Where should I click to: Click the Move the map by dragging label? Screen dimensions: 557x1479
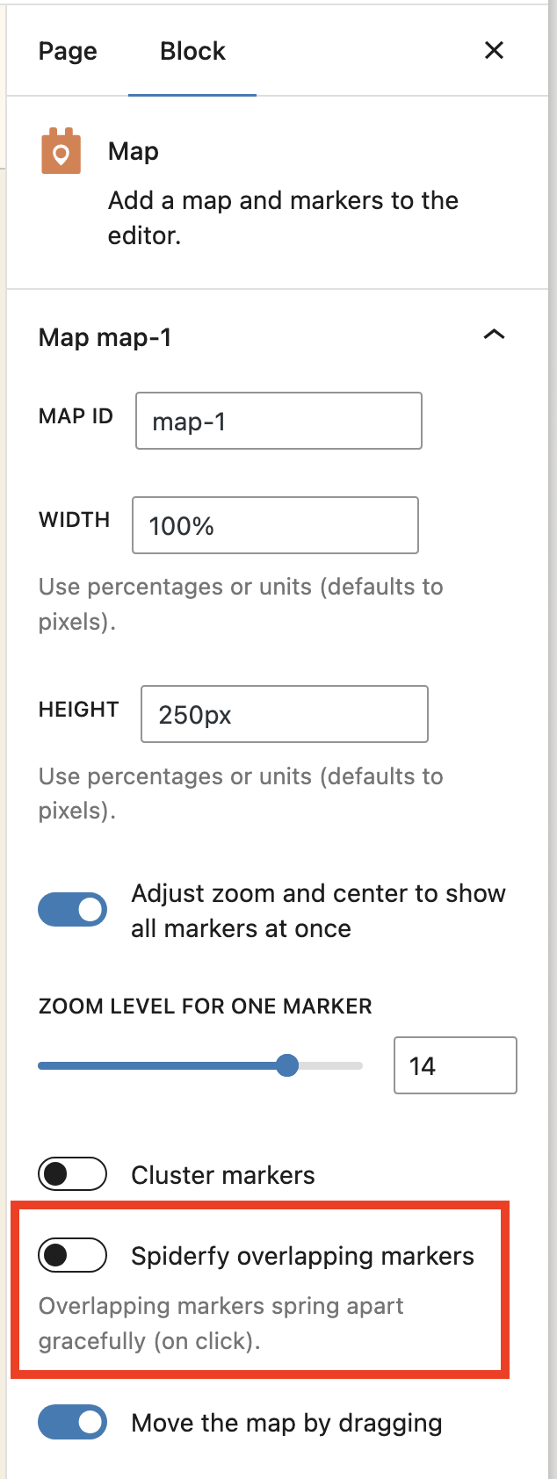click(x=286, y=1423)
